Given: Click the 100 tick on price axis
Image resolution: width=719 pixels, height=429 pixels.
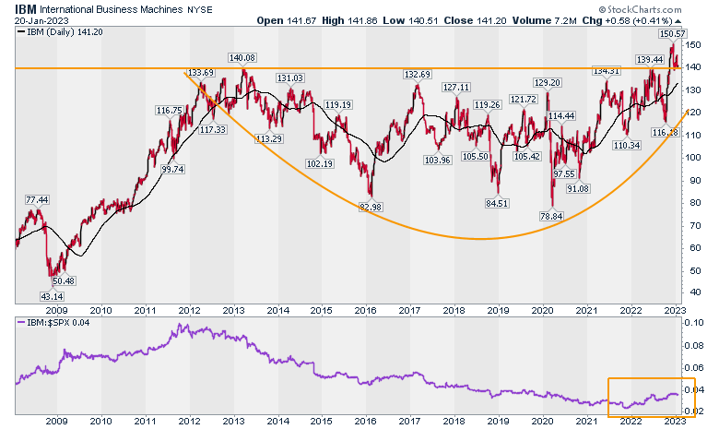Looking at the screenshot, I should tap(693, 158).
